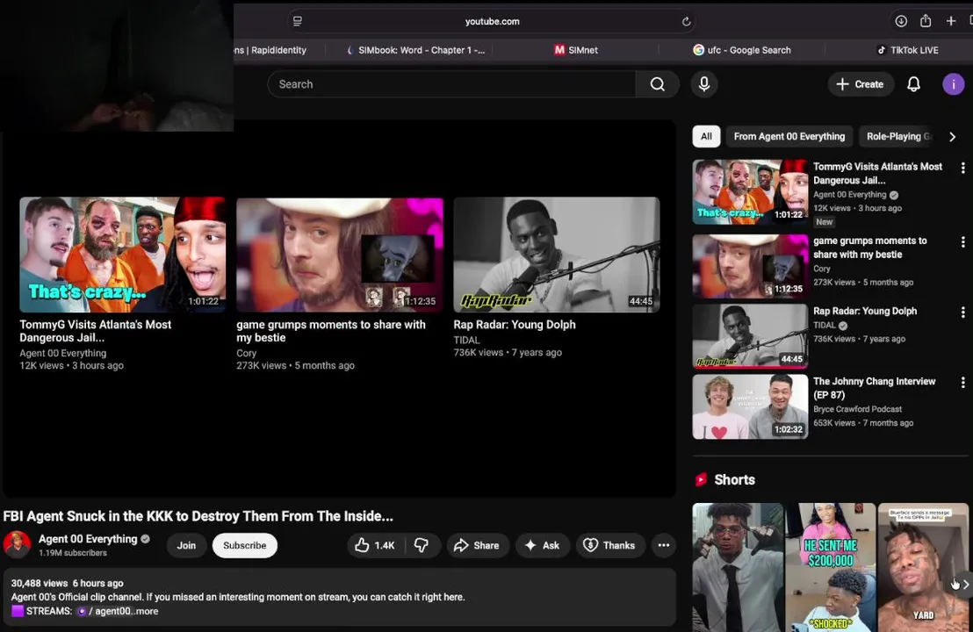Subscribe to Agent 00 Everything
This screenshot has height=632, width=973.
[x=244, y=545]
